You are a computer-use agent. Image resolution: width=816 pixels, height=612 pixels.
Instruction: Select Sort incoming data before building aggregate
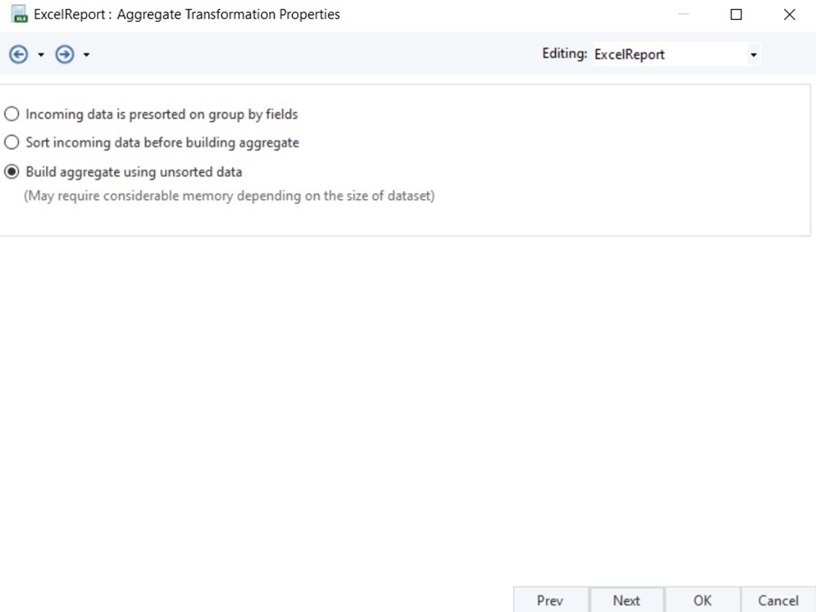click(12, 142)
